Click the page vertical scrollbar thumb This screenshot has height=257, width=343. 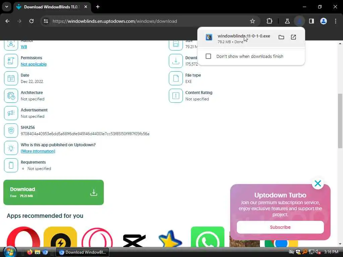[x=340, y=121]
